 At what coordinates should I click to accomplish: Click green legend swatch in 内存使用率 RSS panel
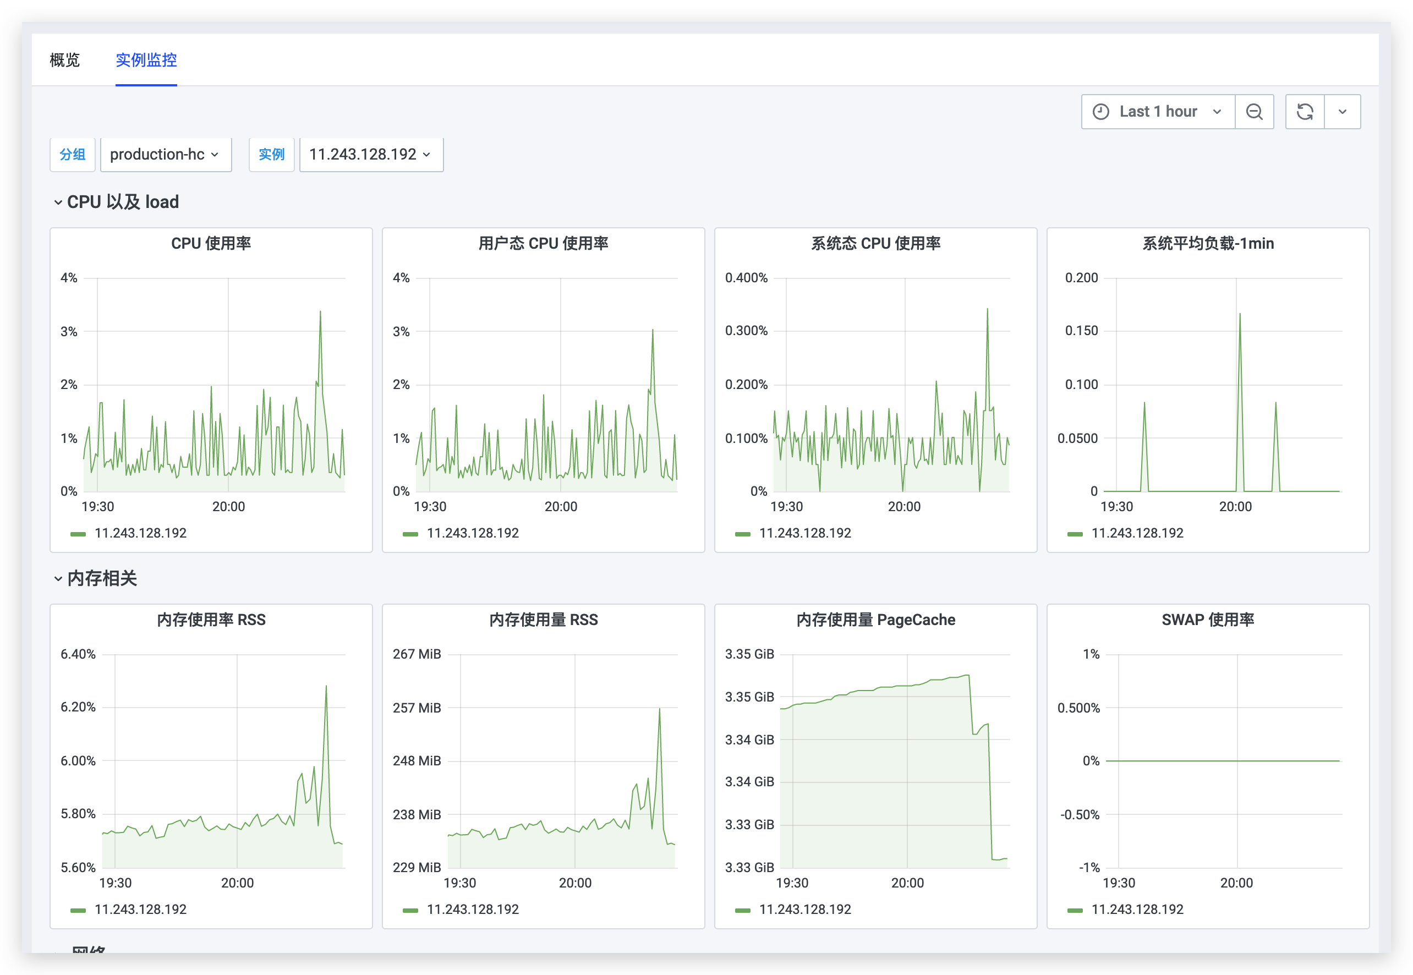click(x=78, y=910)
